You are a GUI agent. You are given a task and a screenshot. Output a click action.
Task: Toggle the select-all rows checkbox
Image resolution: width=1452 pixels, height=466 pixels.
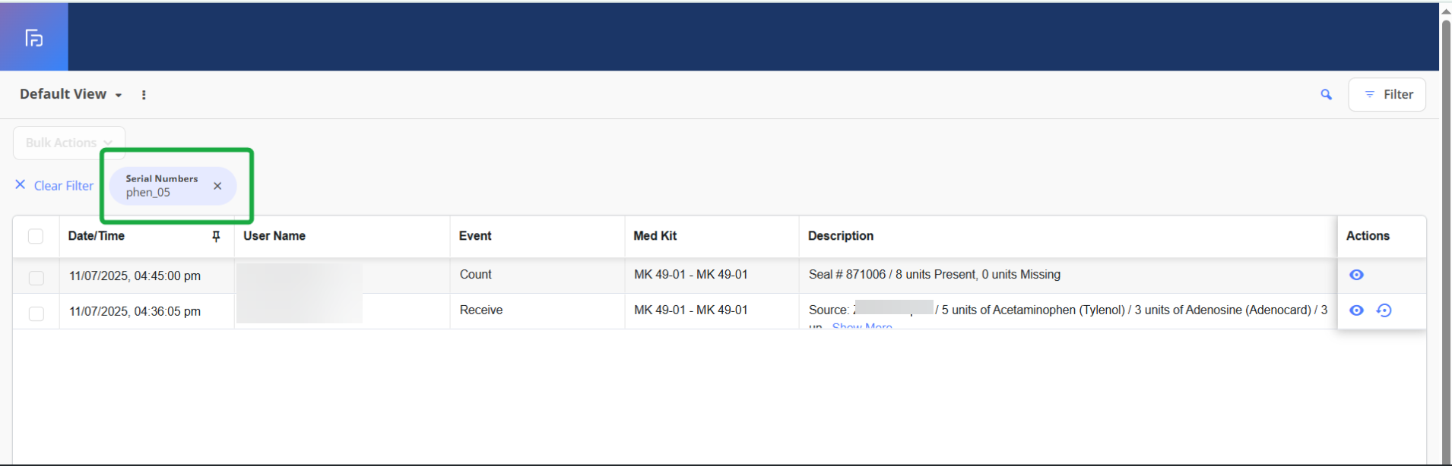pos(36,236)
